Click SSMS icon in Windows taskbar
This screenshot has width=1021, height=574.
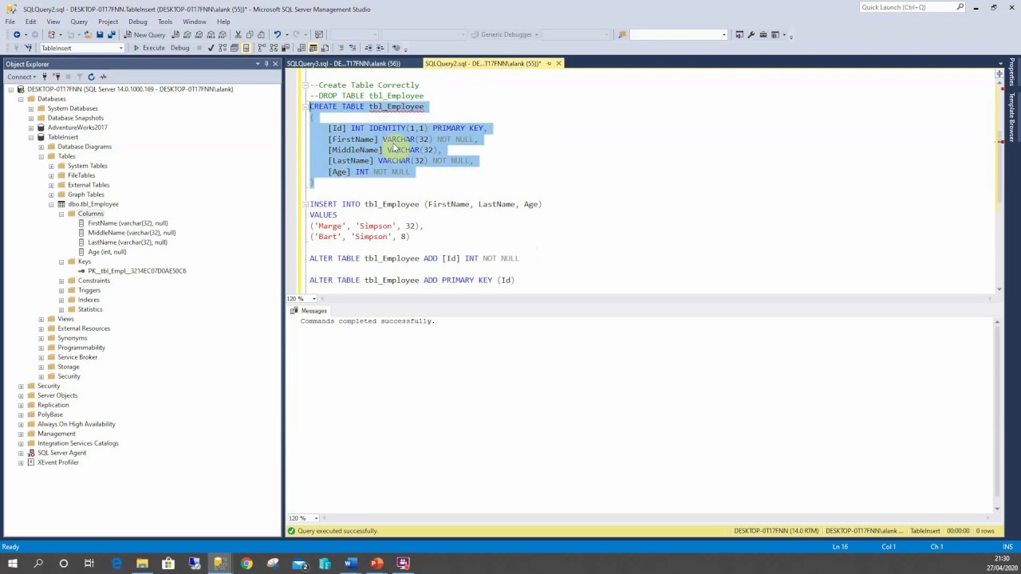220,564
